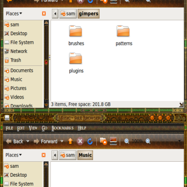
Task: Expand Places dropdown in Music window
Action: tap(14, 155)
